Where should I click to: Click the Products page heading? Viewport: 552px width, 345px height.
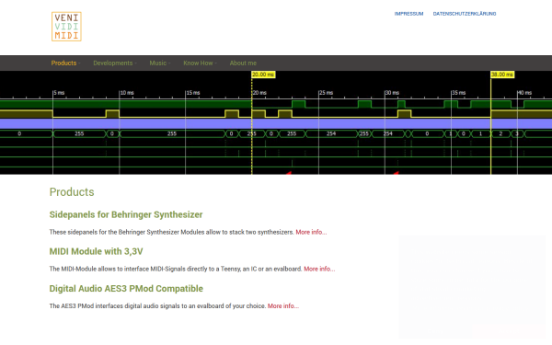click(x=72, y=192)
